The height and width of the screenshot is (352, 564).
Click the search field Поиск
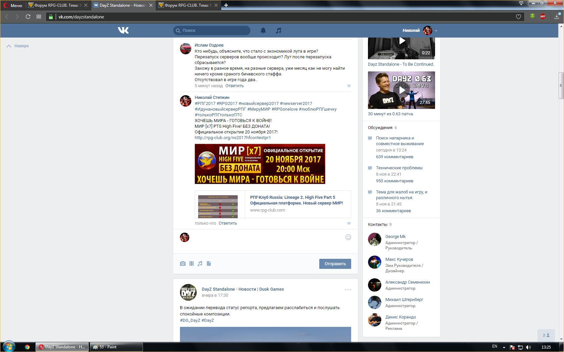[212, 30]
